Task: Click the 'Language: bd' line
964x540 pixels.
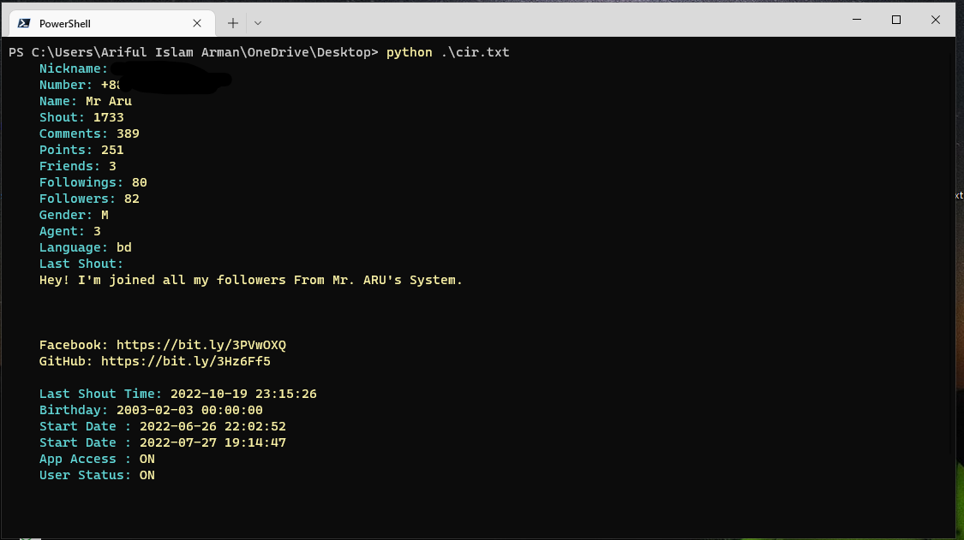Action: pos(86,247)
